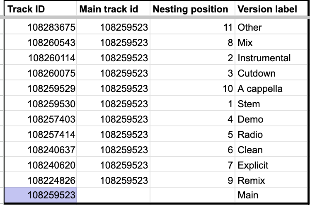Select the Remix version label cell
This screenshot has height=205, width=310.
click(x=271, y=180)
